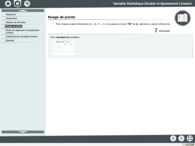Open Droite de régression et Ajustement Linéaire
The width and height of the screenshot is (195, 146).
tap(22, 31)
